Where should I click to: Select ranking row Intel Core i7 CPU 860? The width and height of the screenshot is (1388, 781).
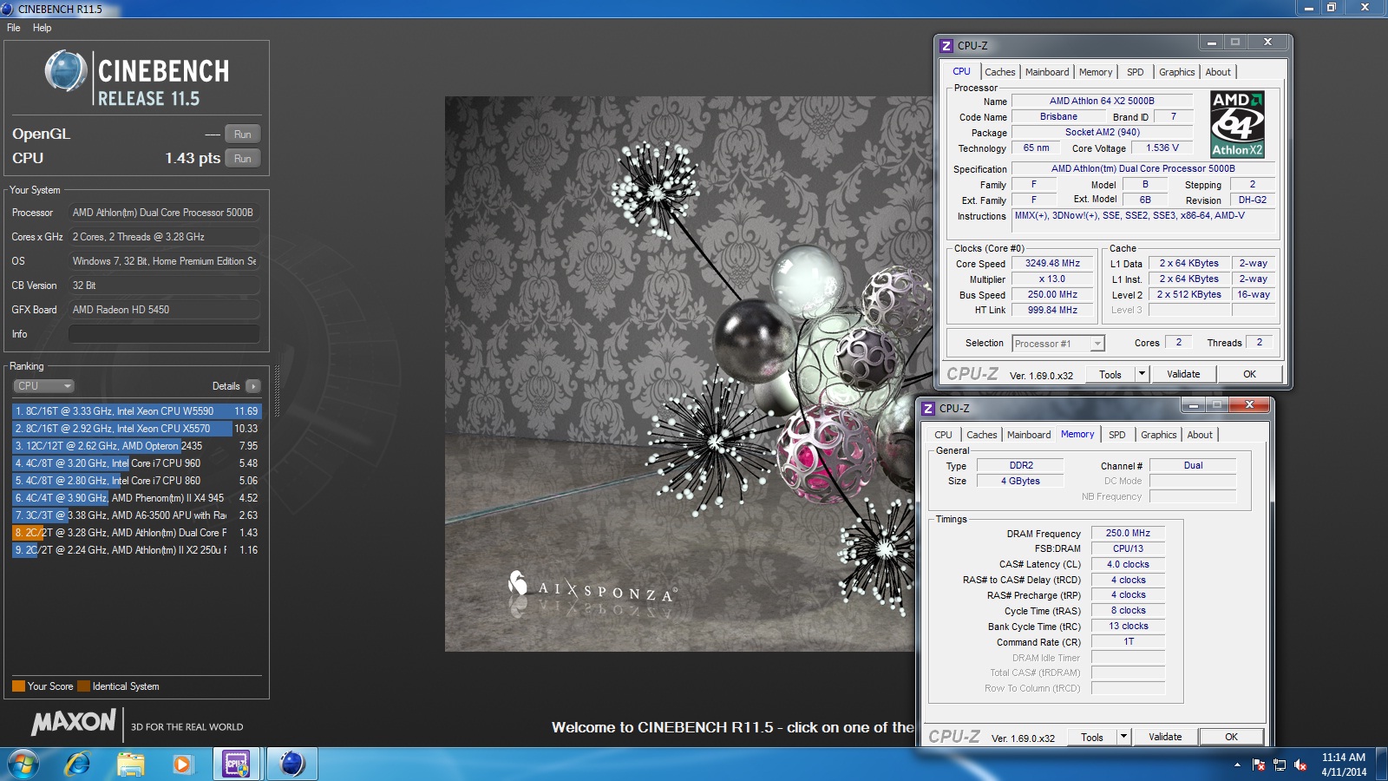coord(137,481)
